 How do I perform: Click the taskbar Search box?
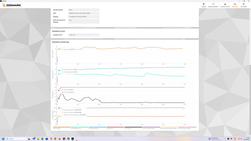[16, 139]
